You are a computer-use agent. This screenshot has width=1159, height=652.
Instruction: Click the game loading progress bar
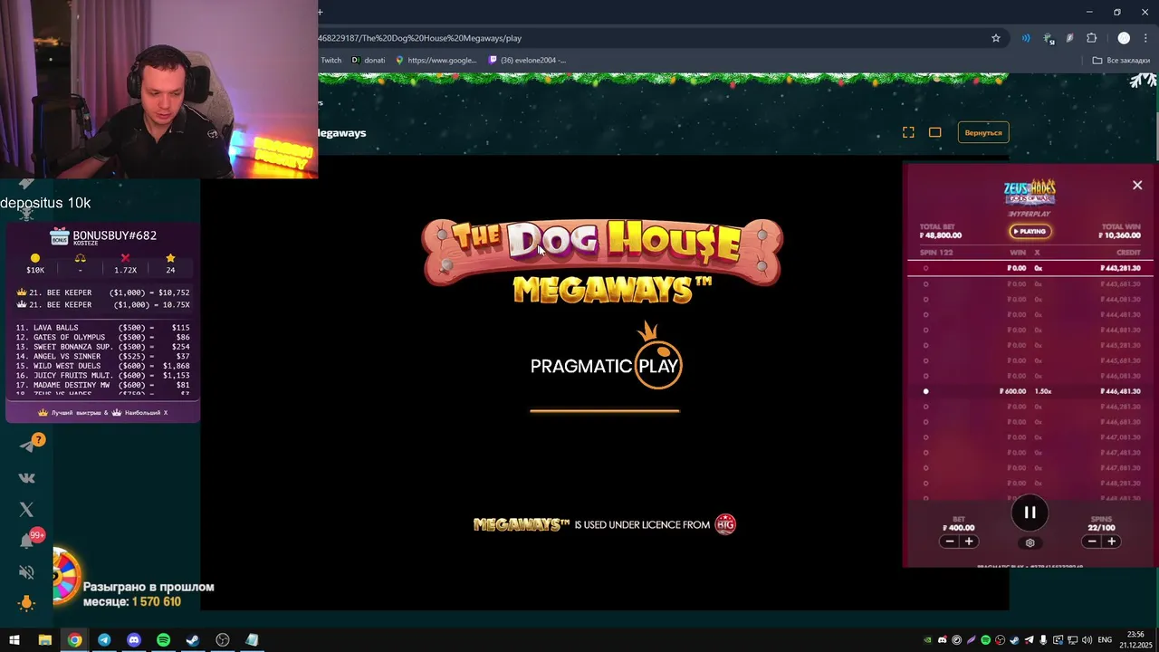pos(605,411)
